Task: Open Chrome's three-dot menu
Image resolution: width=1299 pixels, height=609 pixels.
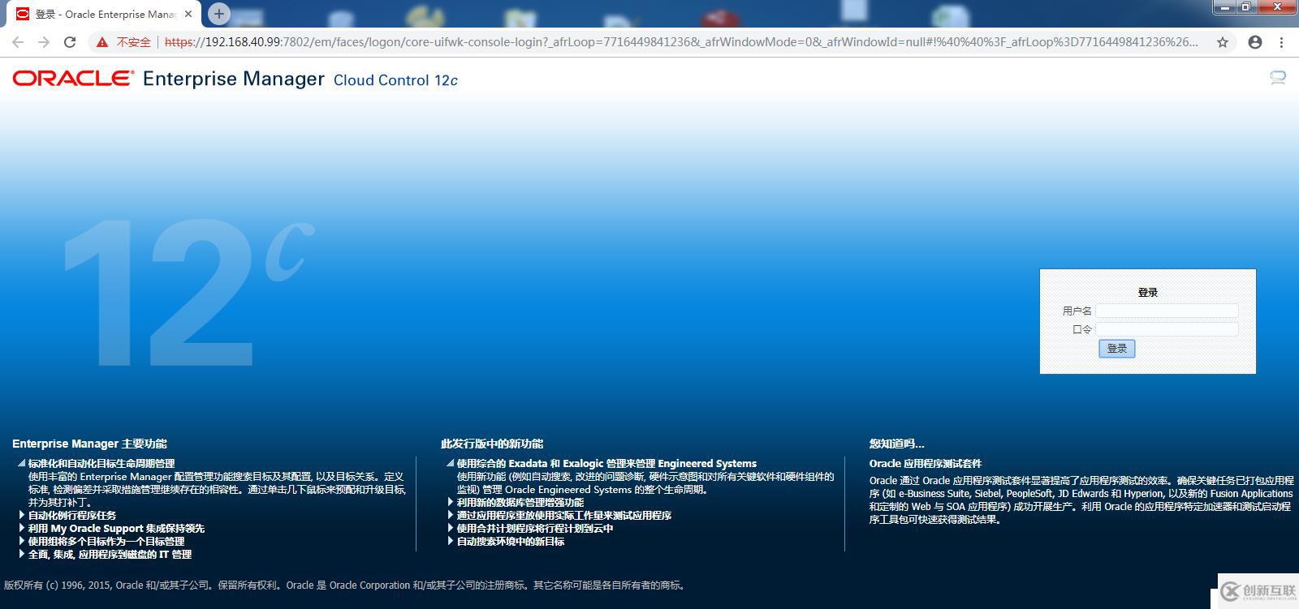Action: pyautogui.click(x=1282, y=42)
